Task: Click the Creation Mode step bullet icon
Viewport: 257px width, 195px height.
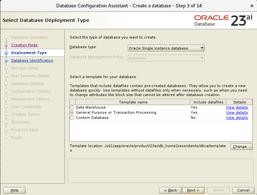Action: click(x=6, y=45)
